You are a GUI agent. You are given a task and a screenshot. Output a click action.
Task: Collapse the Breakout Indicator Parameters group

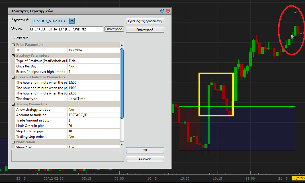[x=13, y=77]
